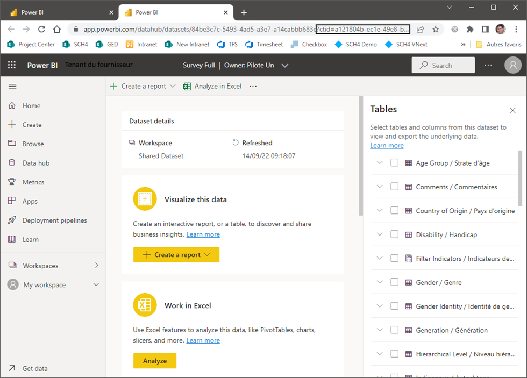Image resolution: width=527 pixels, height=378 pixels.
Task: Open Data hub in sidebar
Action: [x=36, y=163]
